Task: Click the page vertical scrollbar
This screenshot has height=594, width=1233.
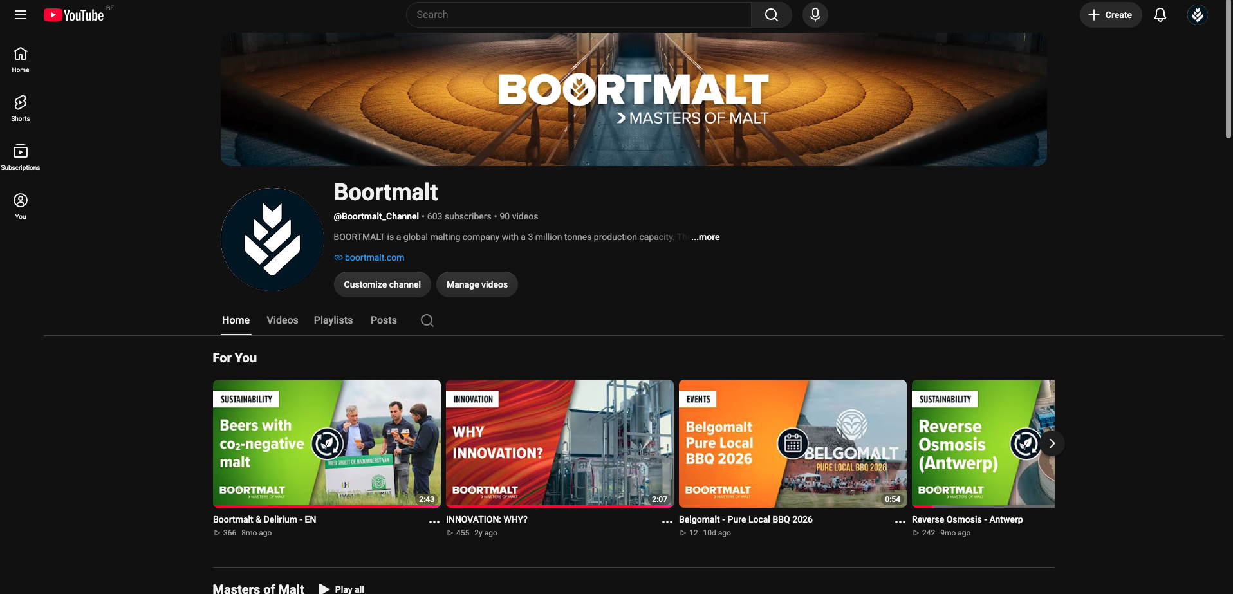Action: tap(1228, 69)
